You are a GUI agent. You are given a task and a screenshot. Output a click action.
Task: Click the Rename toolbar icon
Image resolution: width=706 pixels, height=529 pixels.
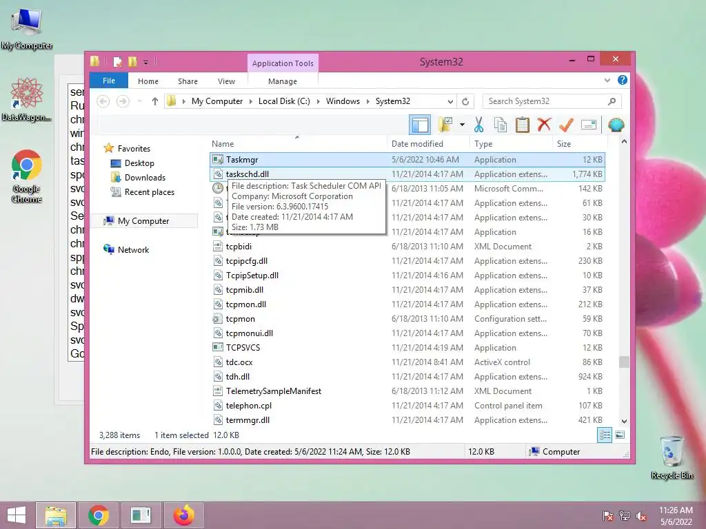(588, 125)
